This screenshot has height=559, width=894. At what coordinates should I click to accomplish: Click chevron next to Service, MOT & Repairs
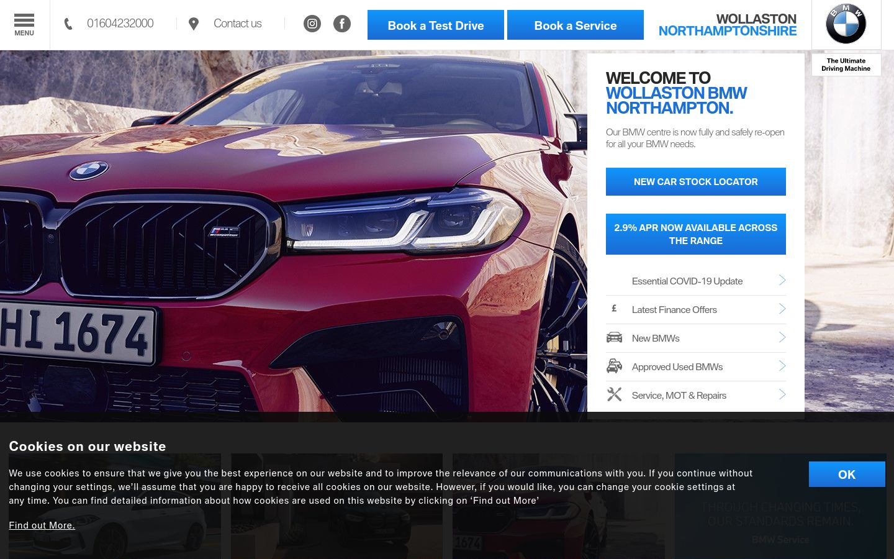tap(782, 394)
